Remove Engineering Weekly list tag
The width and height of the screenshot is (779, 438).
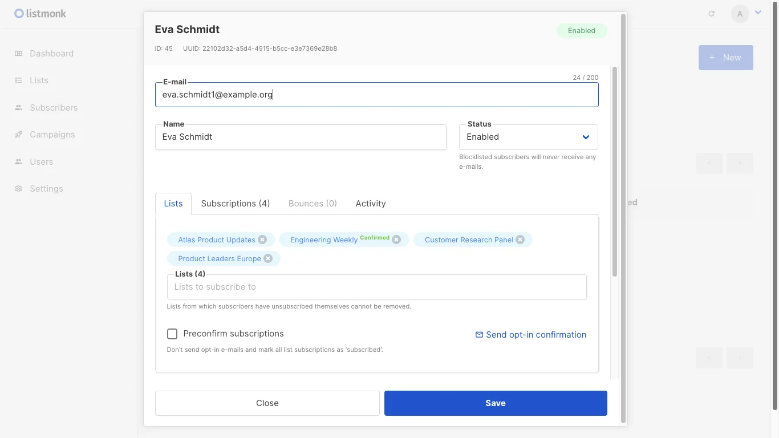pos(396,240)
